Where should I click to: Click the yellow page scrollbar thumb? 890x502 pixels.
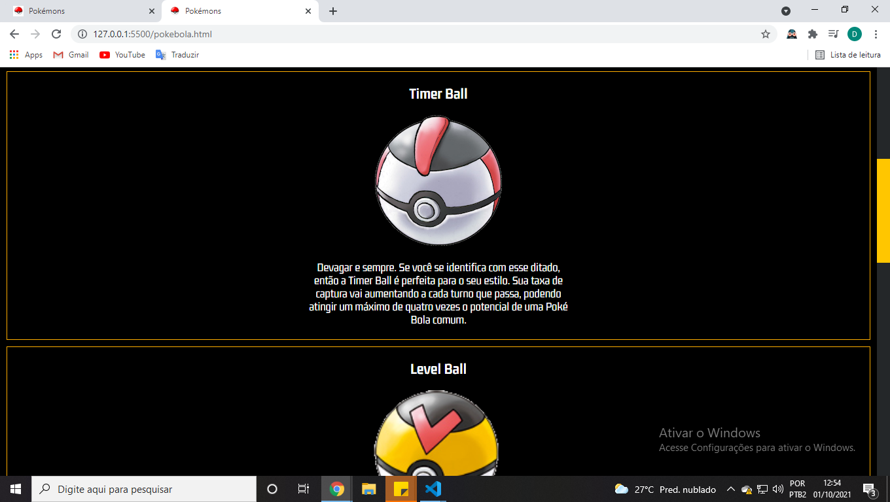(x=883, y=210)
